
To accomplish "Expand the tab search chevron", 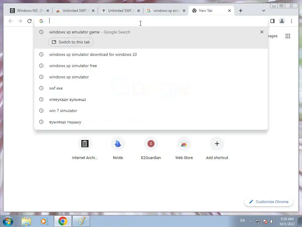I will (264, 11).
